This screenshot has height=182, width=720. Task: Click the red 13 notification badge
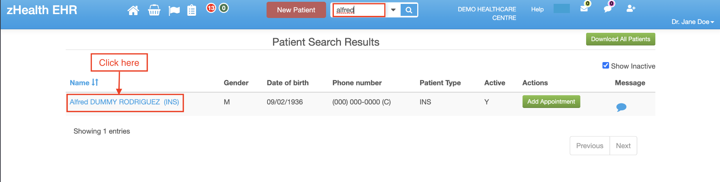pyautogui.click(x=211, y=8)
